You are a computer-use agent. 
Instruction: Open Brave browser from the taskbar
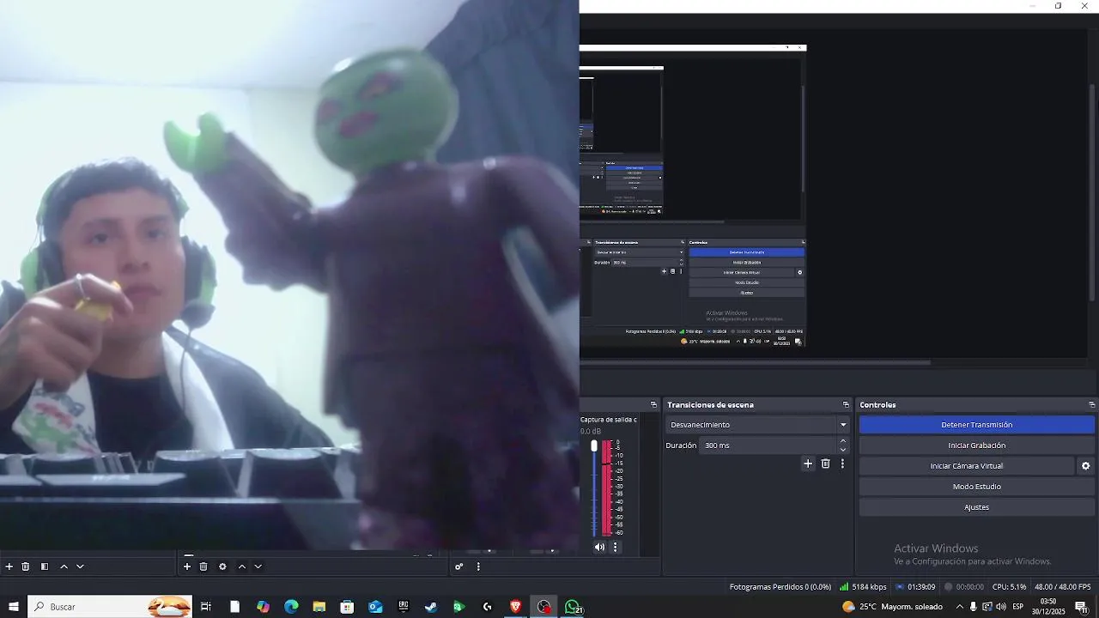click(515, 607)
